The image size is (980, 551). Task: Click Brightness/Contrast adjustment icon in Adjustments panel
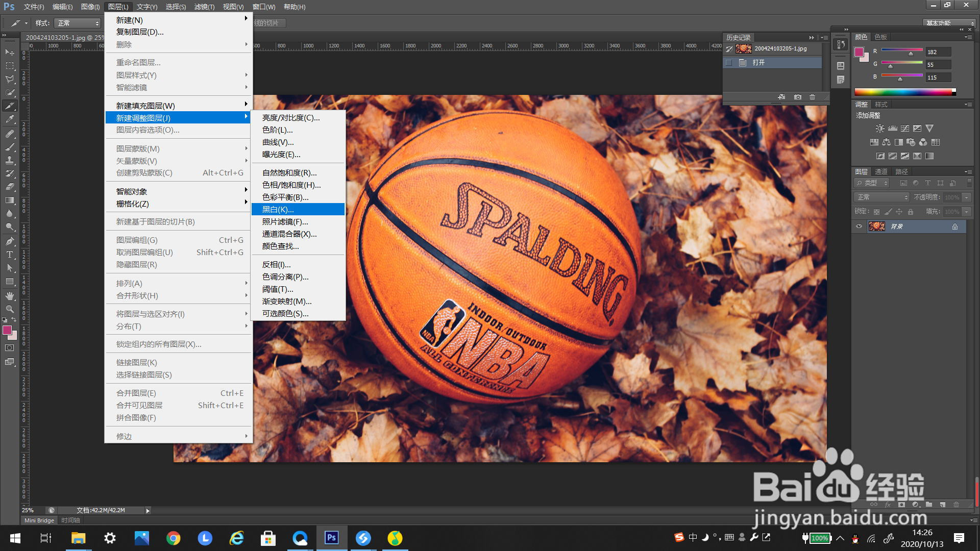coord(880,129)
